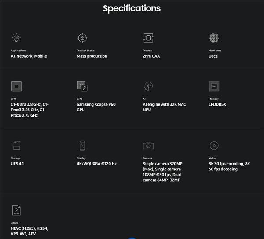Click the Product Status cube icon

click(82, 38)
